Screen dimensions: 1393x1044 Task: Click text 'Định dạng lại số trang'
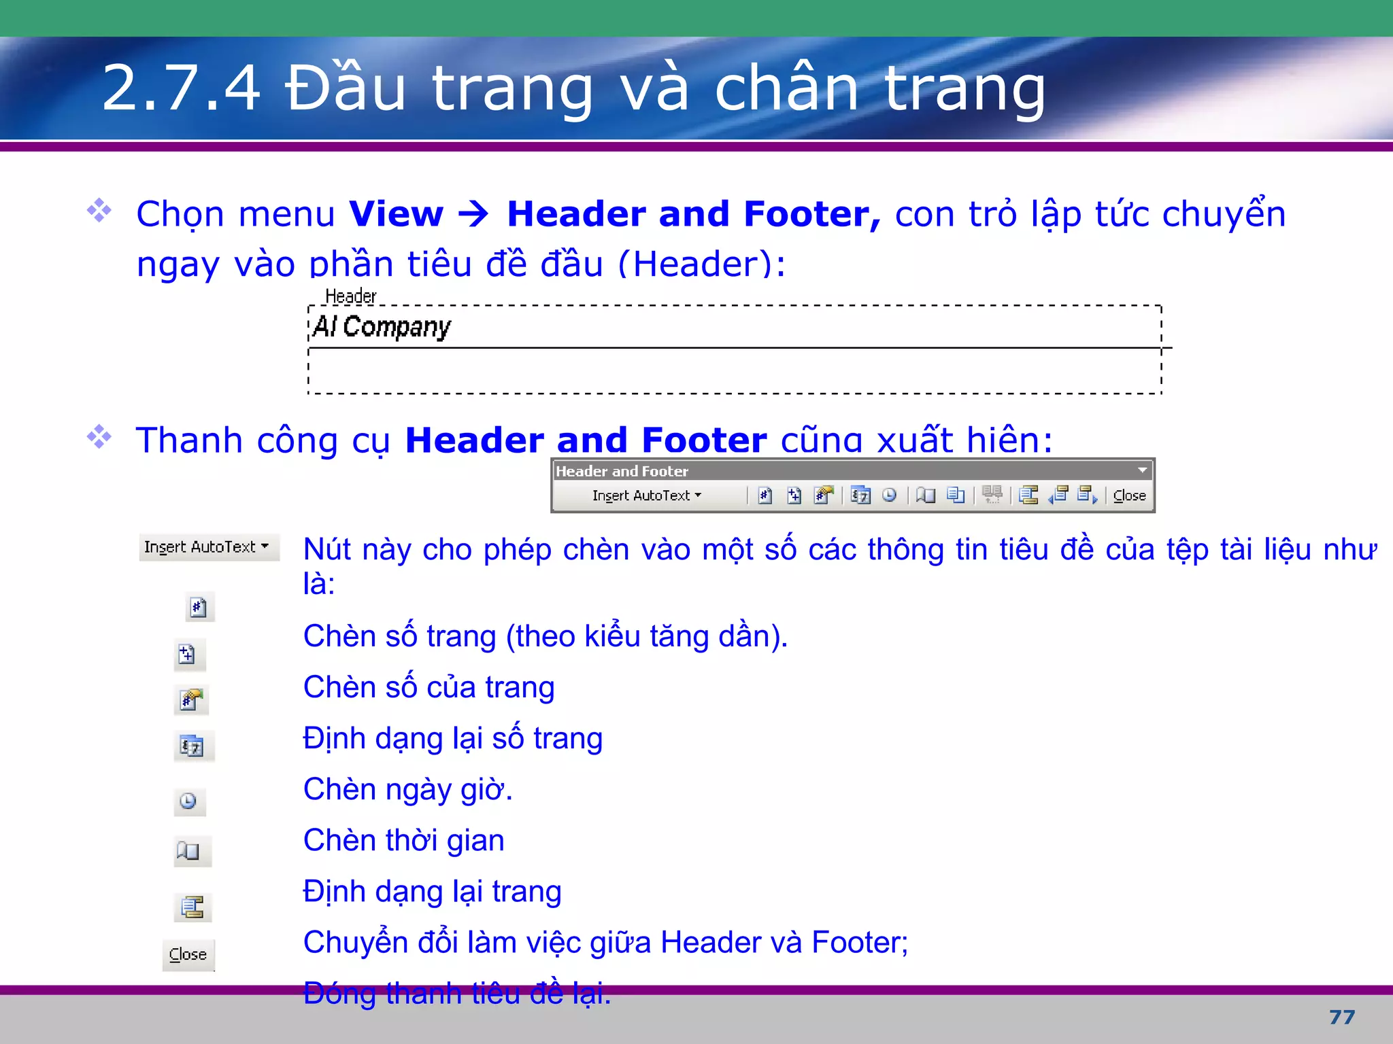[453, 739]
